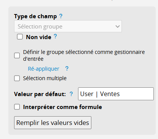Image resolution: width=158 pixels, height=139 pixels.
Task: Click the question mark beside Ré-appliquer
Action: point(67,69)
